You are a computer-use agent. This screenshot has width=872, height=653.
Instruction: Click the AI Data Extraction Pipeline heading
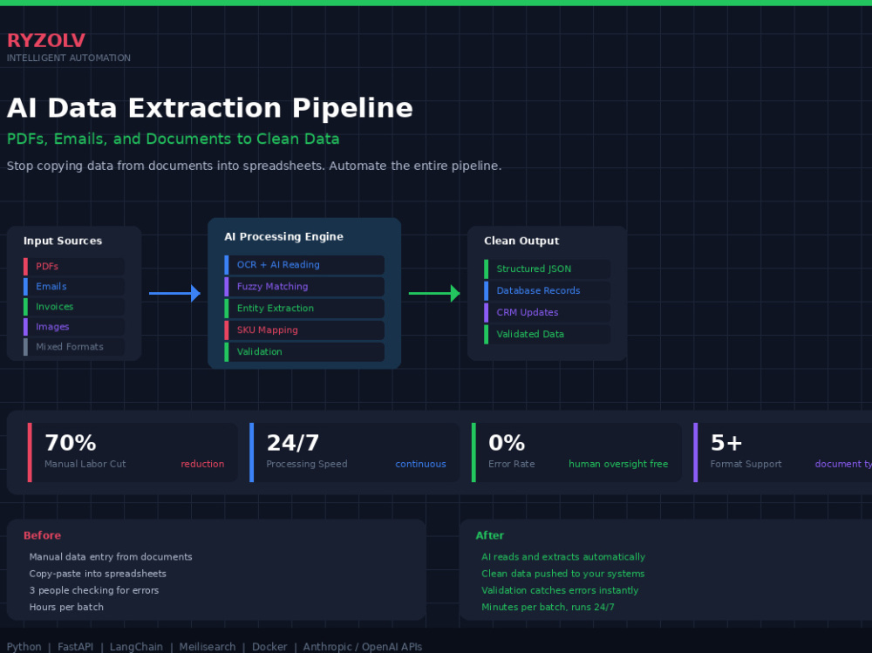[209, 107]
